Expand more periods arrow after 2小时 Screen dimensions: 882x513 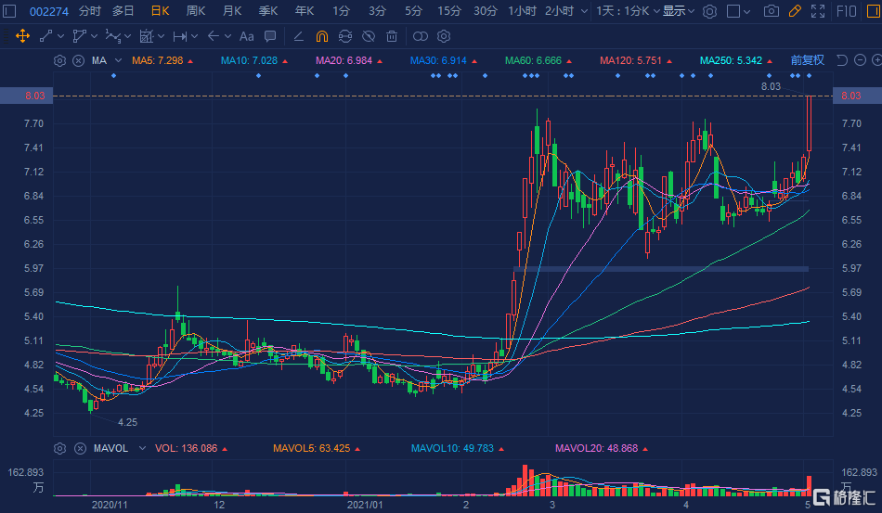tap(584, 11)
